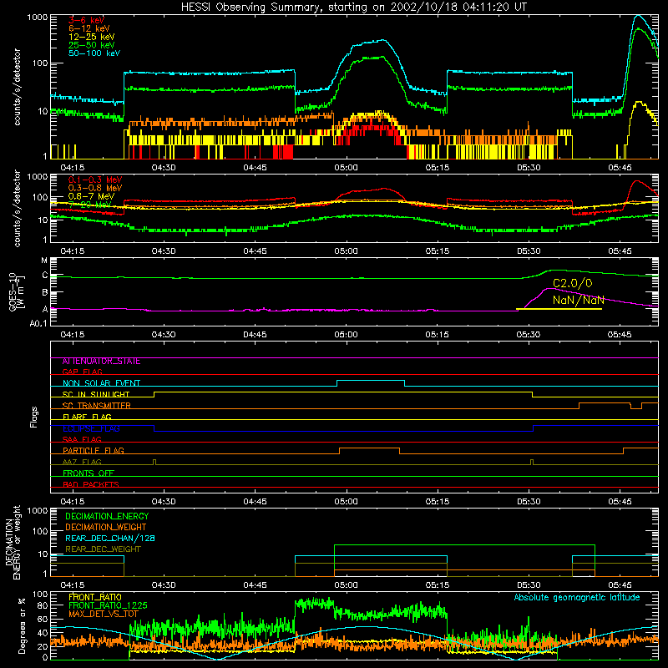Click the PARTICLE_FLAG raised step near 05:00
This screenshot has width=668, height=668.
click(x=369, y=448)
